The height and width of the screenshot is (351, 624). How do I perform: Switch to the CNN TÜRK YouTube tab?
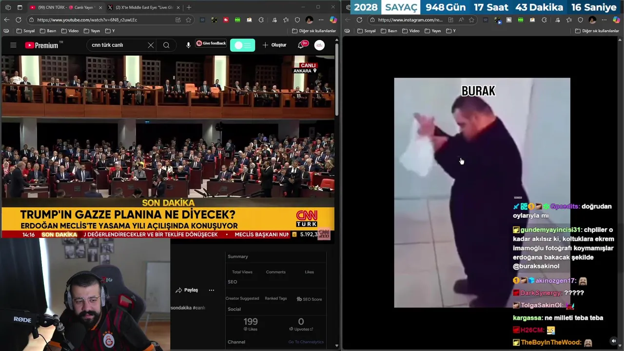point(64,7)
